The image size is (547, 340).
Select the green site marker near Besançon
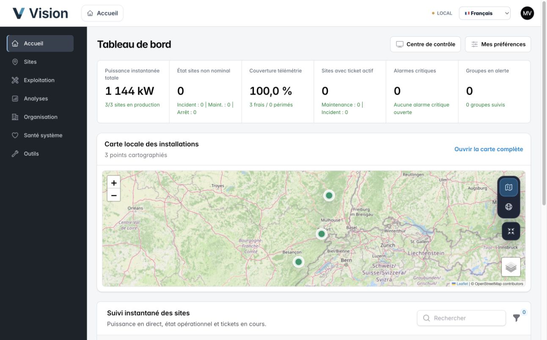(298, 262)
